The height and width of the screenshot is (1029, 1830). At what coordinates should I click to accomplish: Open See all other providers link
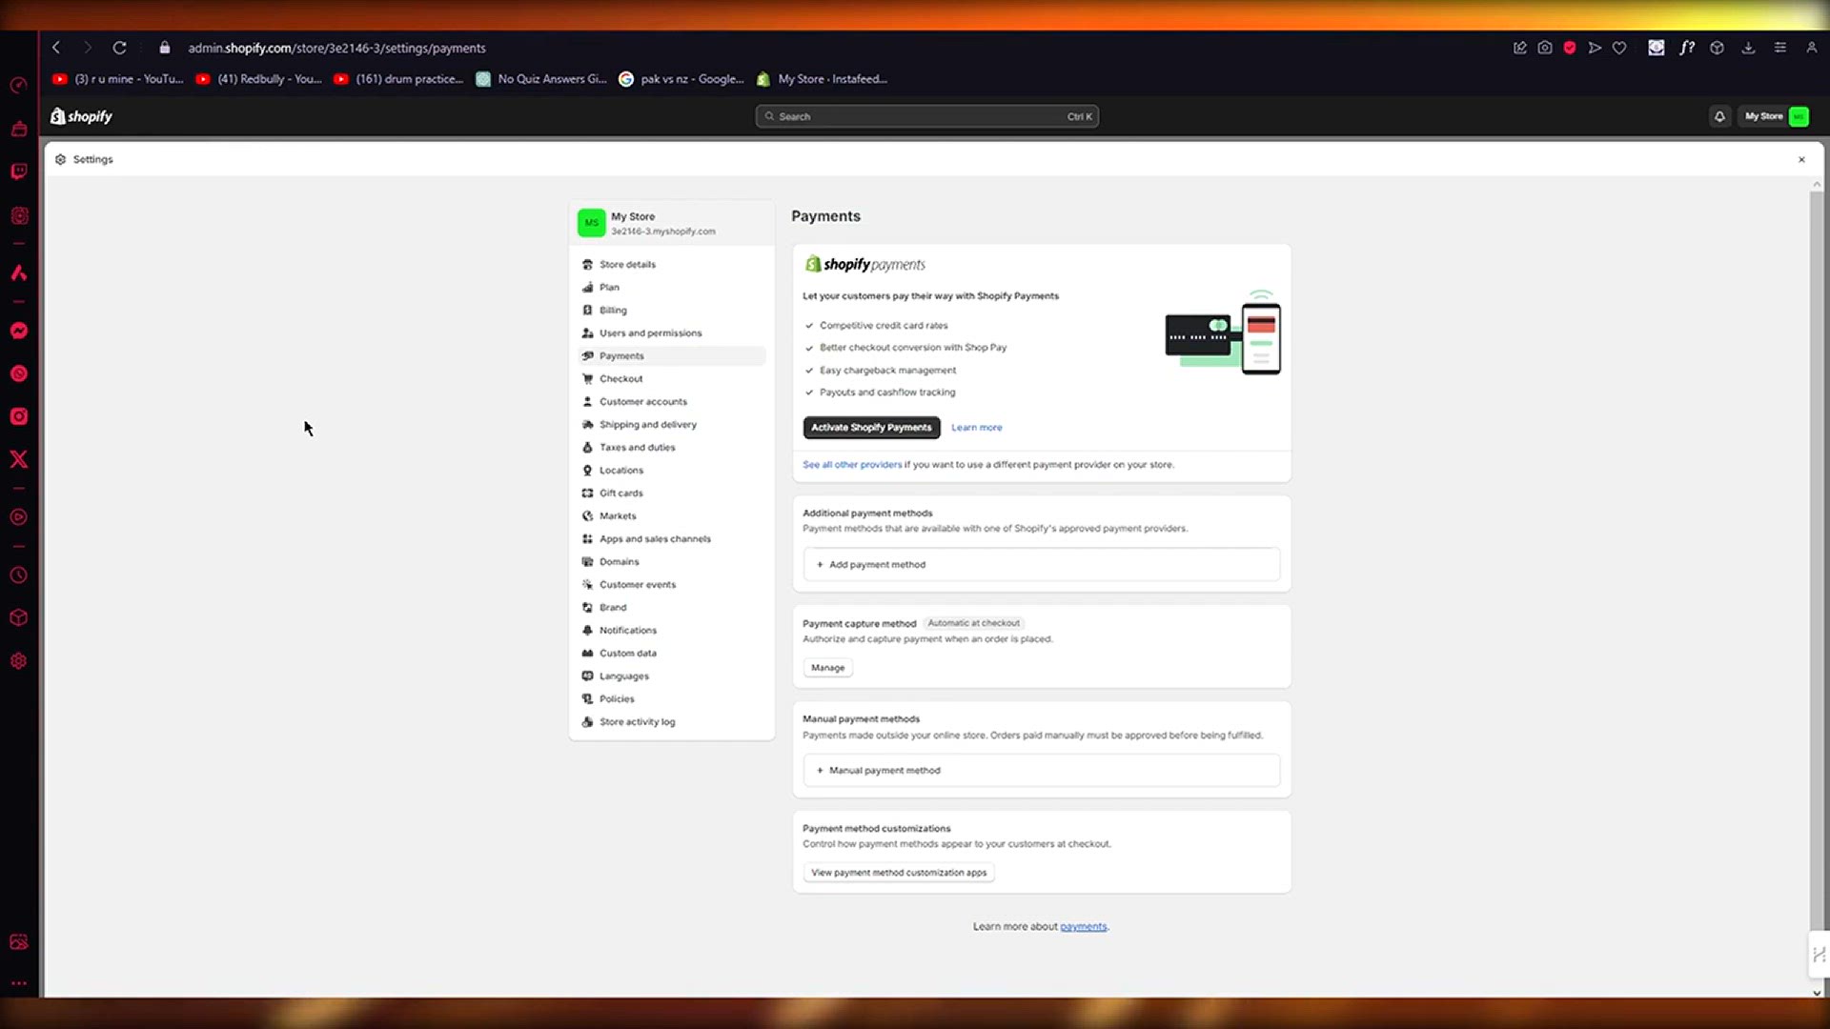pos(852,465)
